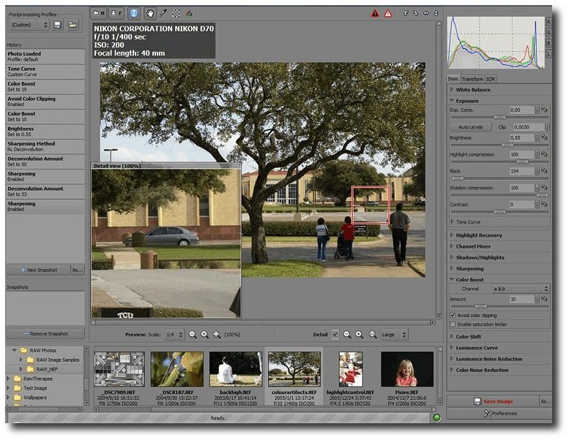The height and width of the screenshot is (440, 569).
Task: Open Preferences
Action: coord(499,413)
